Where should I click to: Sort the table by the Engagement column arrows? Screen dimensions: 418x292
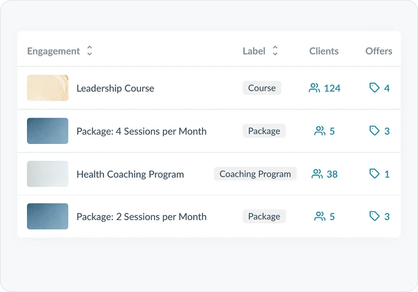point(89,51)
